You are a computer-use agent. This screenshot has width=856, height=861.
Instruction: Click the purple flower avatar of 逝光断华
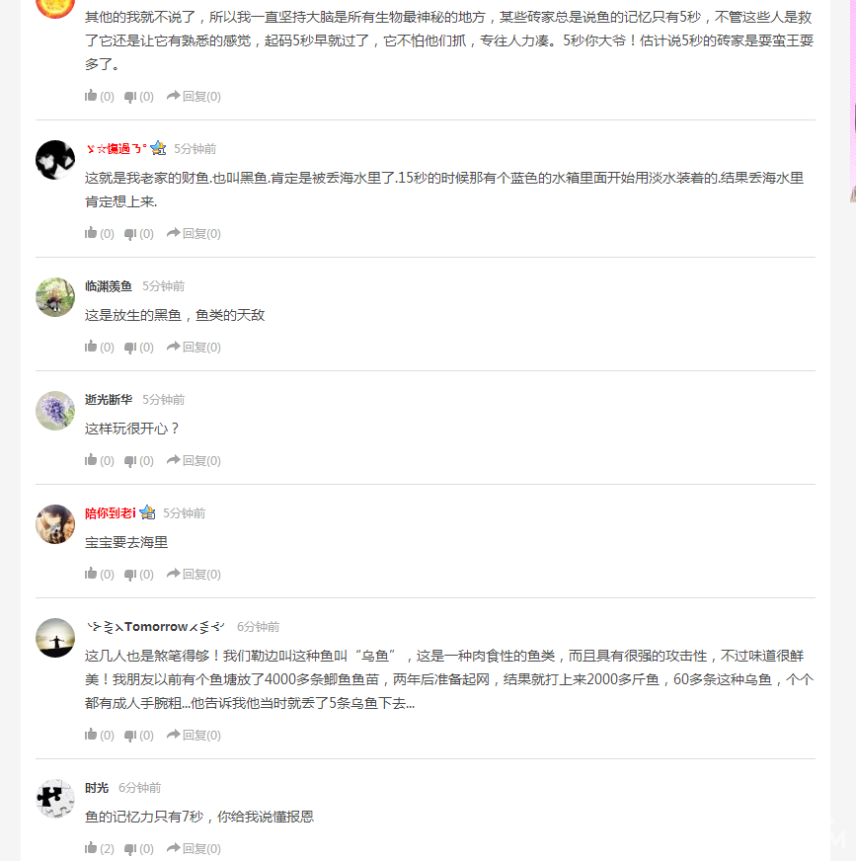55,411
